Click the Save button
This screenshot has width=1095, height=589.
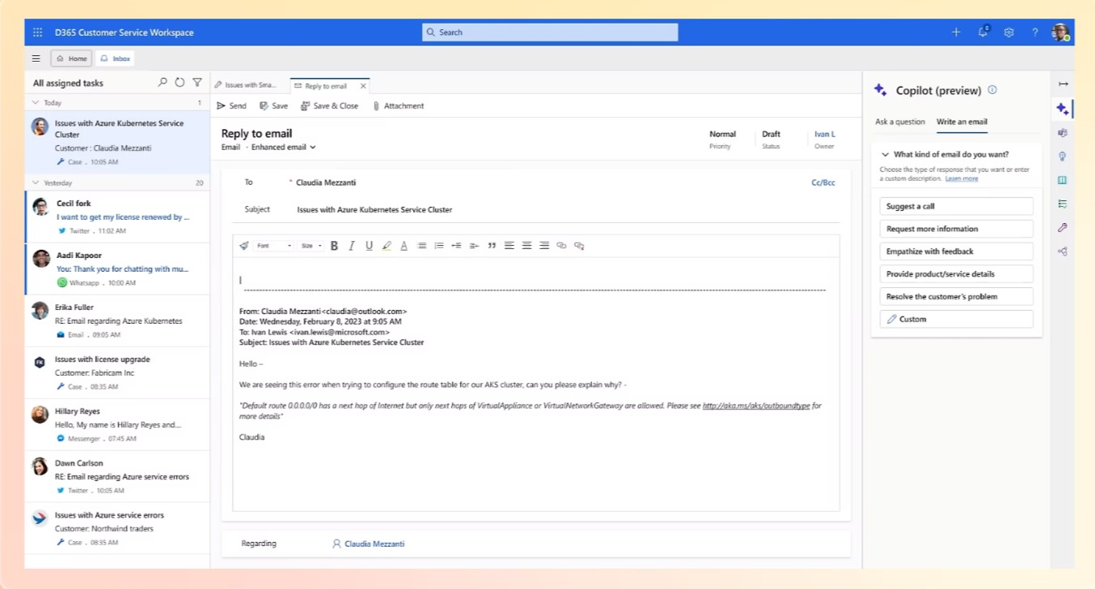tap(273, 106)
